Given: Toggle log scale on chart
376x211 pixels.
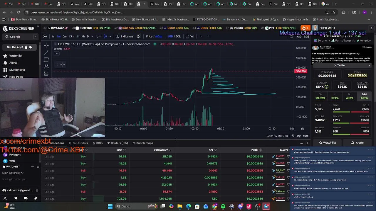Looking at the screenshot, I should pos(299,136).
